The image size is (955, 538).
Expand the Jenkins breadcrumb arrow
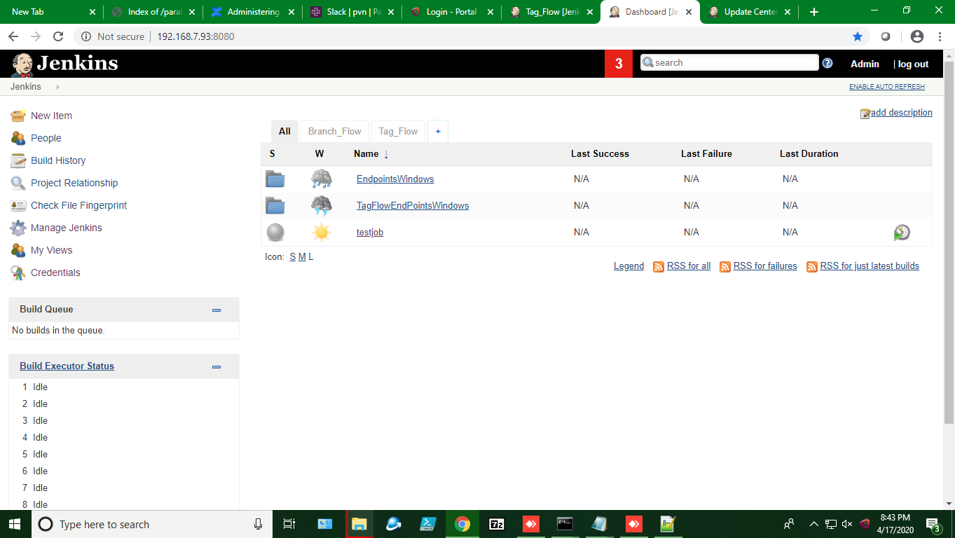point(57,87)
